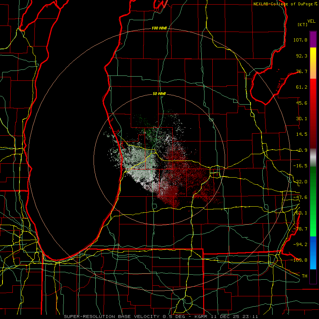Image resolution: width=319 pixels, height=319 pixels.
Task: Select the 14.5 legend value
Action: point(302,134)
